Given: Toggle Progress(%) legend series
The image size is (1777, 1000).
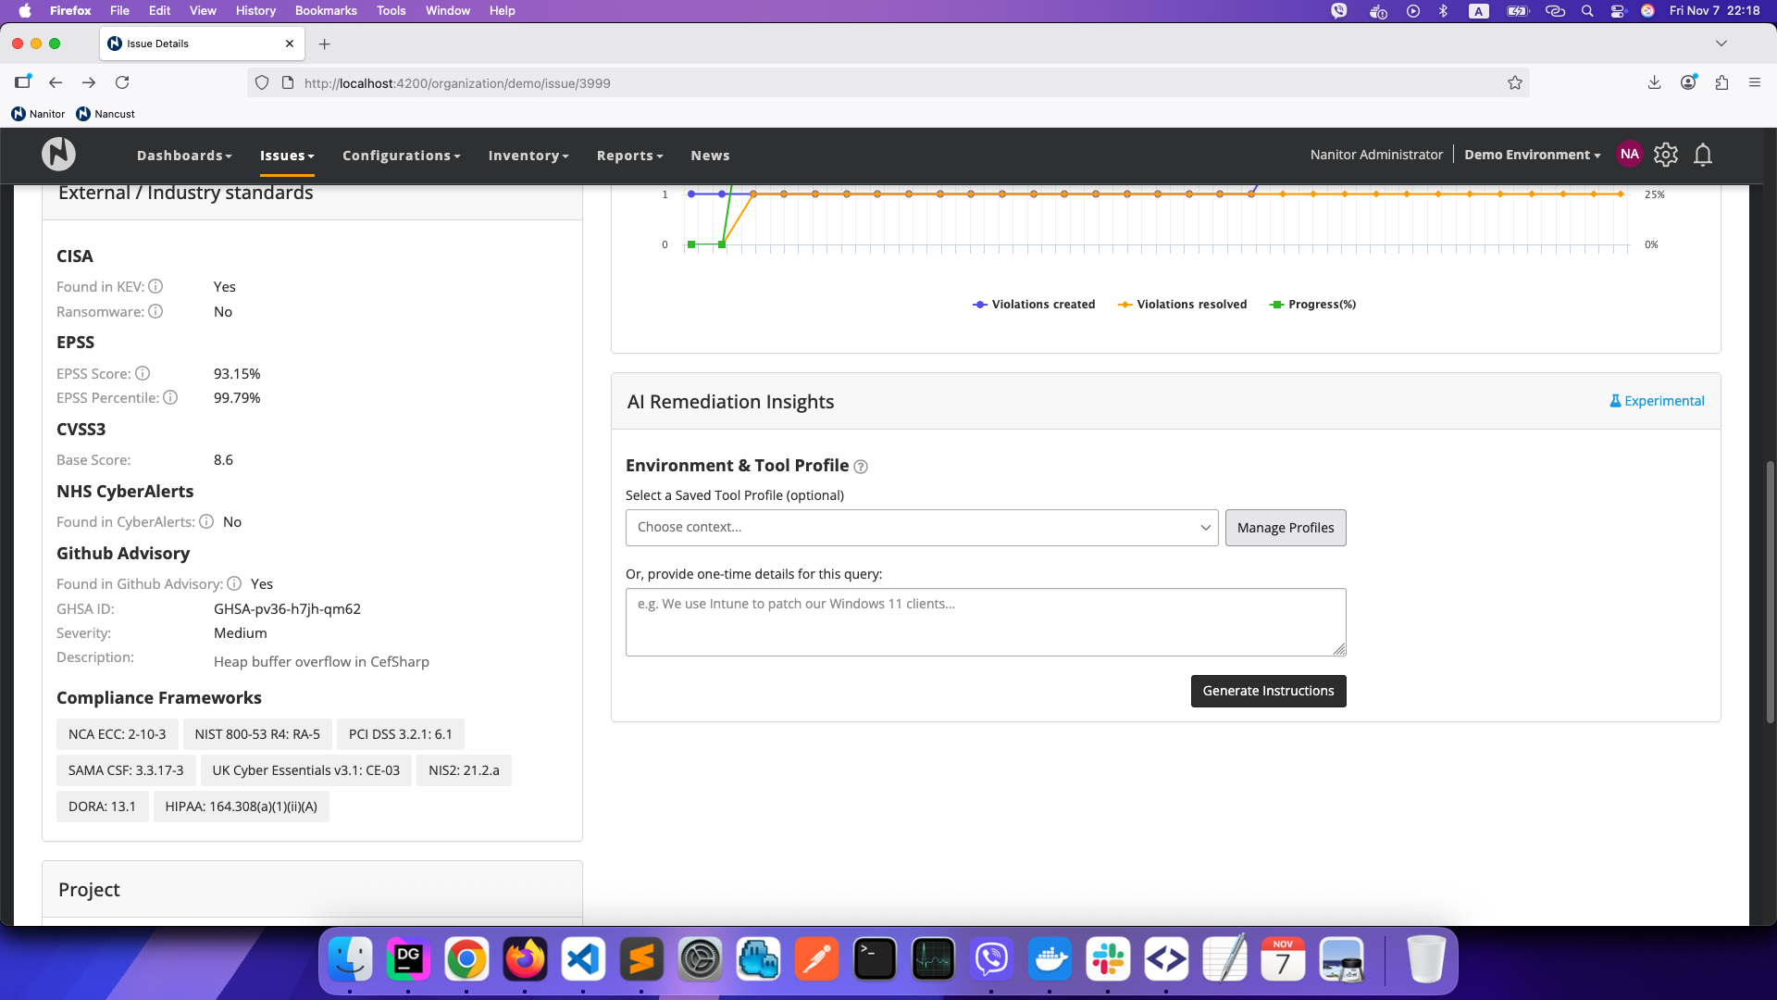Looking at the screenshot, I should 1312,305.
